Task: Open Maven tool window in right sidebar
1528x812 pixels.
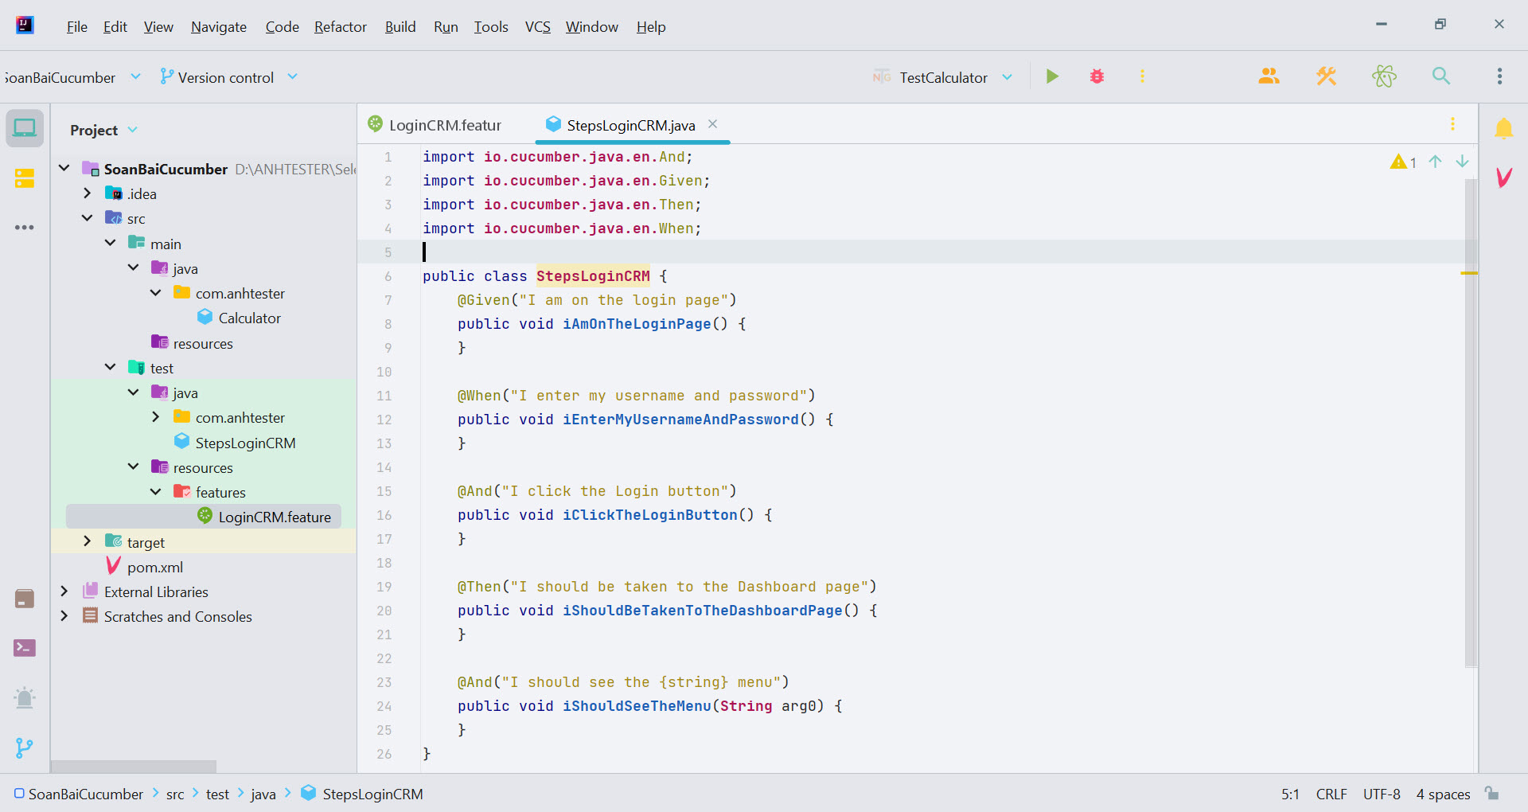Action: pos(1503,177)
